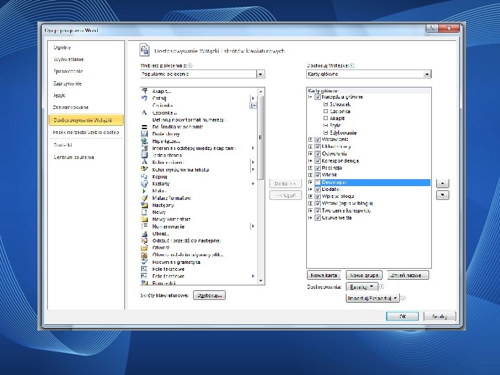Click info icon beside Wybierz polecenia z label
This screenshot has height=375, width=500.
click(190, 66)
